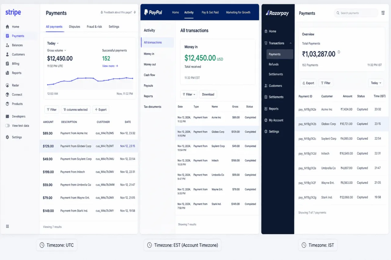Image resolution: width=391 pixels, height=260 pixels.
Task: Toggle View test data switch in Stripe
Action: click(x=7, y=126)
